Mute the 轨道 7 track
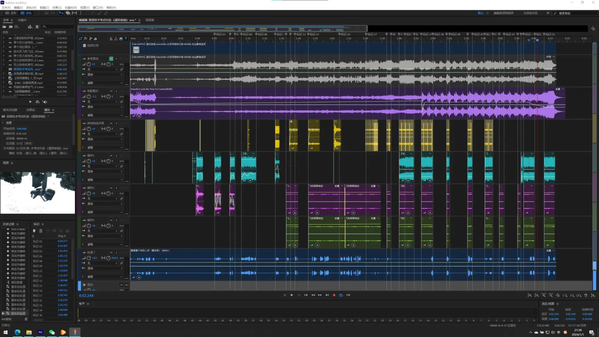Image resolution: width=599 pixels, height=337 pixels. 111,252
